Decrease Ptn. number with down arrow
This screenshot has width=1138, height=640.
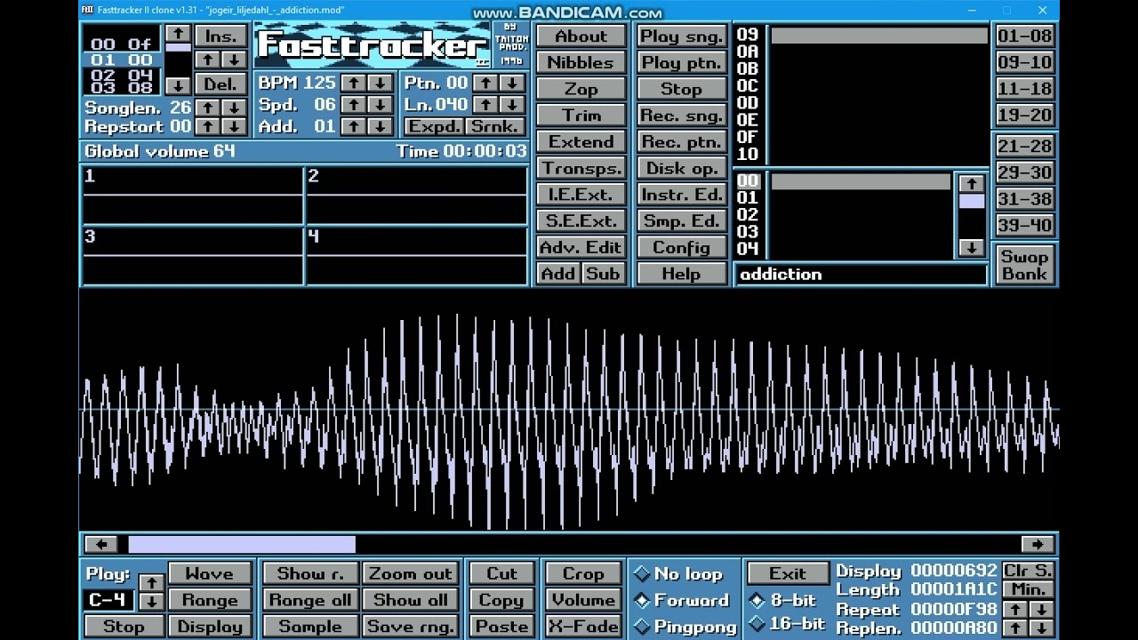(x=511, y=83)
